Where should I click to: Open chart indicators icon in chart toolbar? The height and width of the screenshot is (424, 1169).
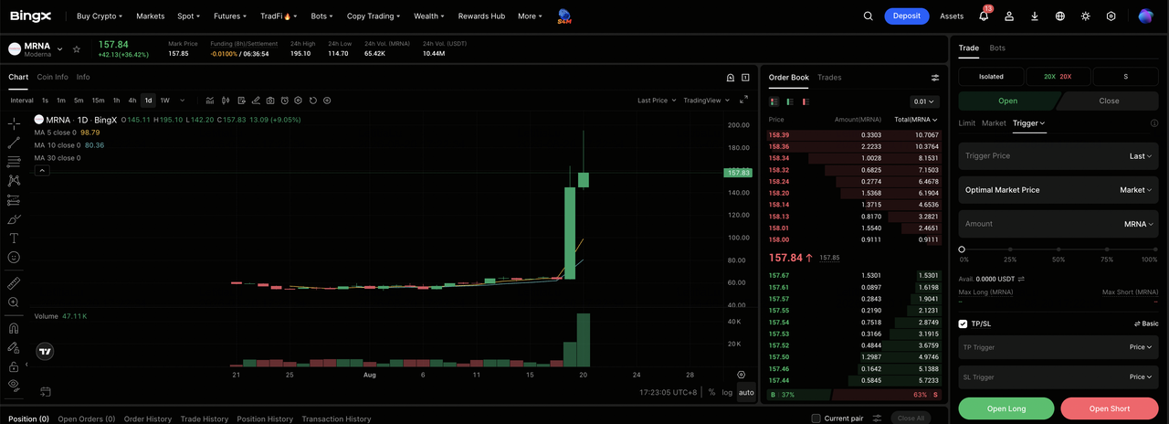coord(210,101)
